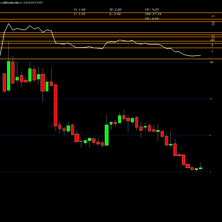
Task: Click the OC: 9.29 readout
Action: [152, 10]
